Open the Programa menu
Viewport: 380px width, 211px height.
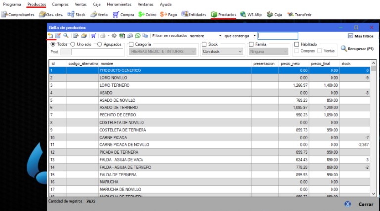pos(12,4)
